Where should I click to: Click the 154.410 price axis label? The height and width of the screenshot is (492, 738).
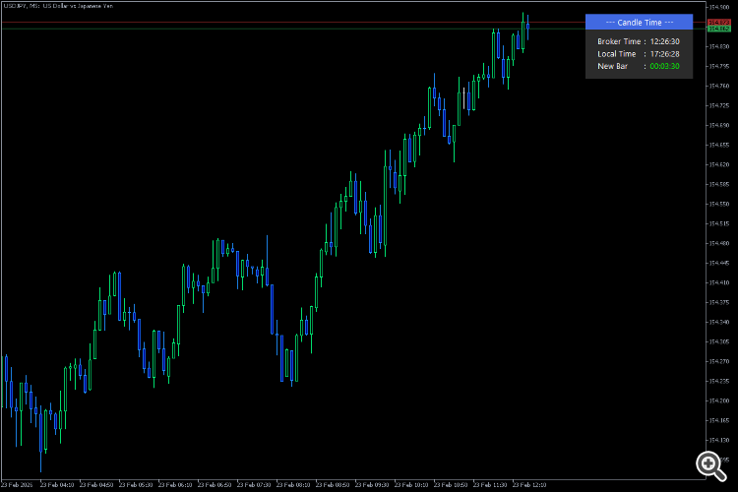tap(718, 282)
